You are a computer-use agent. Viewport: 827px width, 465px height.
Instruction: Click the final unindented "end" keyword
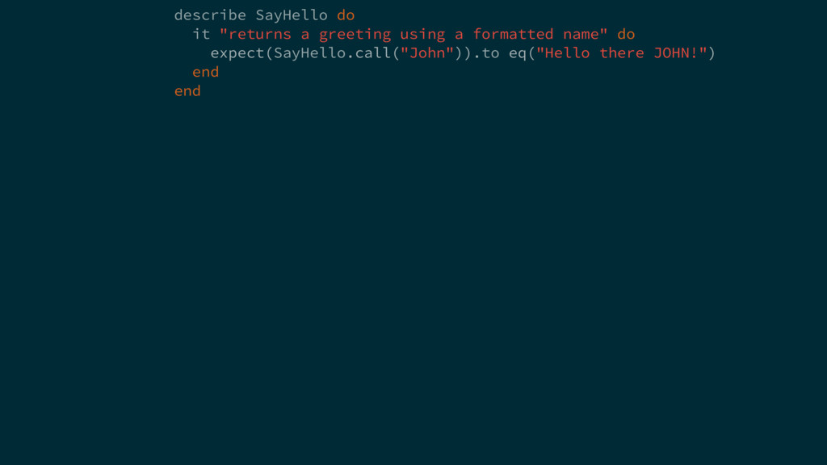pos(187,91)
